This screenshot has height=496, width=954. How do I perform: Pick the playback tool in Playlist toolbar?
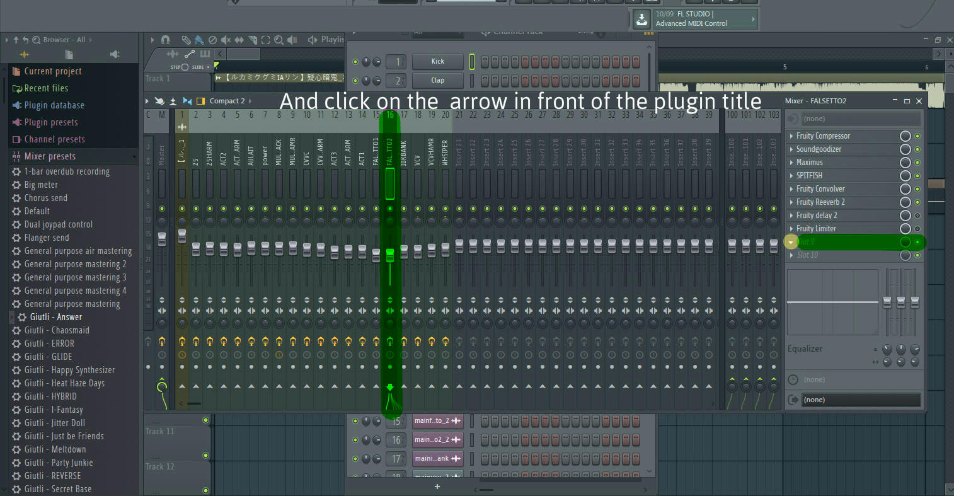point(292,40)
